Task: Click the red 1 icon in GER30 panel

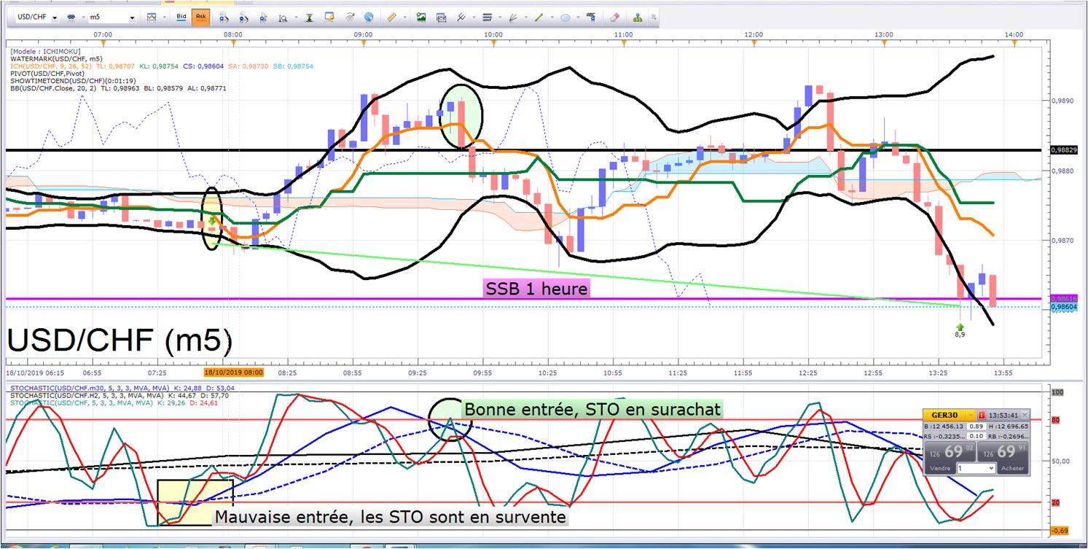Action: (x=982, y=415)
